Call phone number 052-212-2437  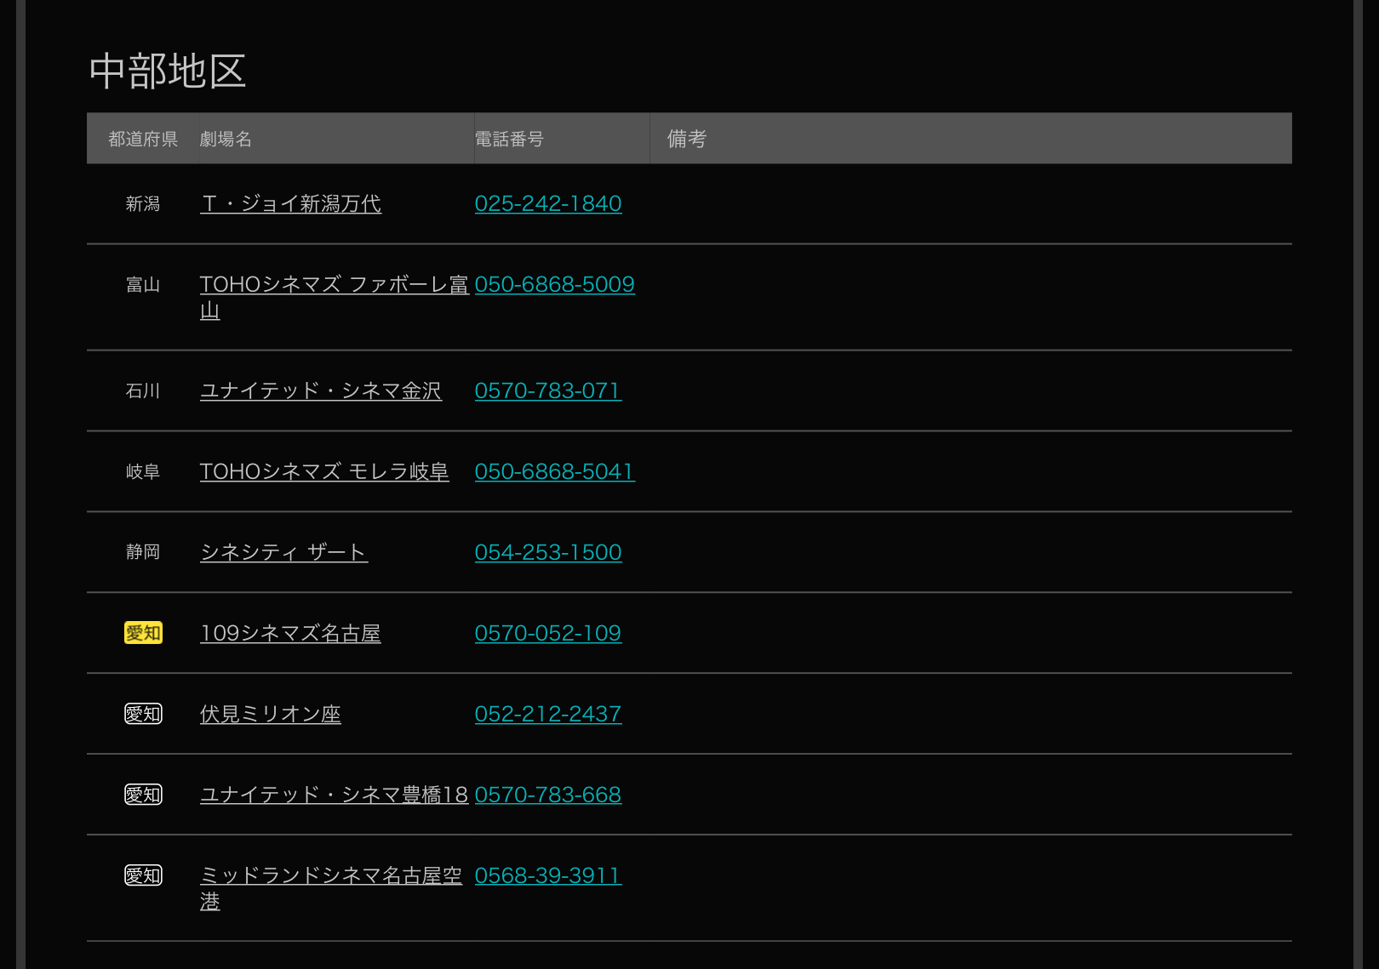548,715
